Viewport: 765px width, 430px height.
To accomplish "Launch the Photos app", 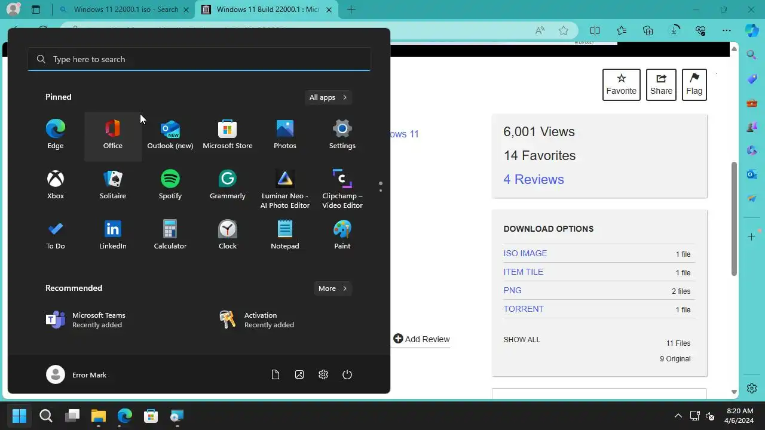I will click(x=285, y=135).
